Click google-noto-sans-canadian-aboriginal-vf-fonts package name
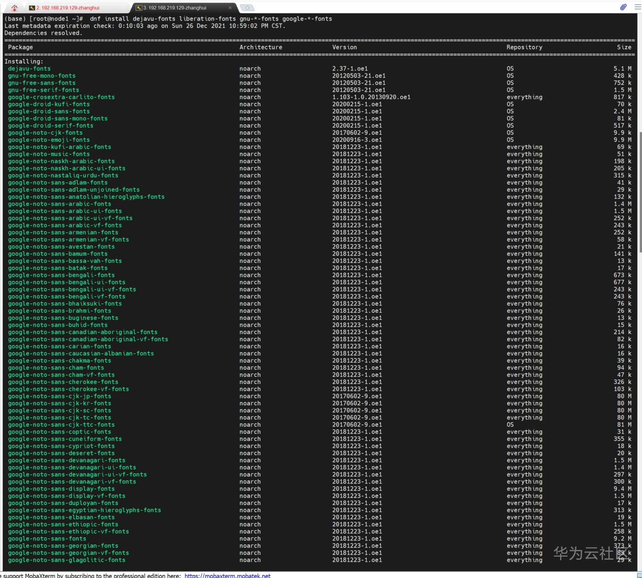This screenshot has height=578, width=642. tap(88, 339)
